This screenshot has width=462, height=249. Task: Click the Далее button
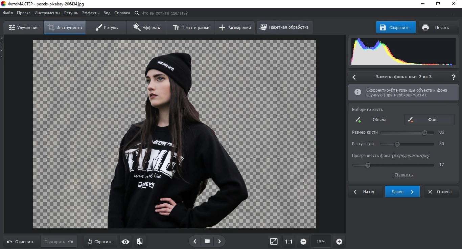(x=402, y=192)
